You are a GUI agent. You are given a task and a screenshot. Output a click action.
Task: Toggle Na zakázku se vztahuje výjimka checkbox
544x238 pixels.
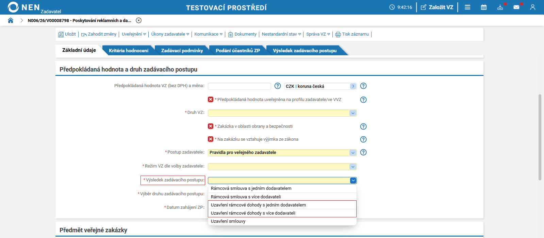pos(211,139)
